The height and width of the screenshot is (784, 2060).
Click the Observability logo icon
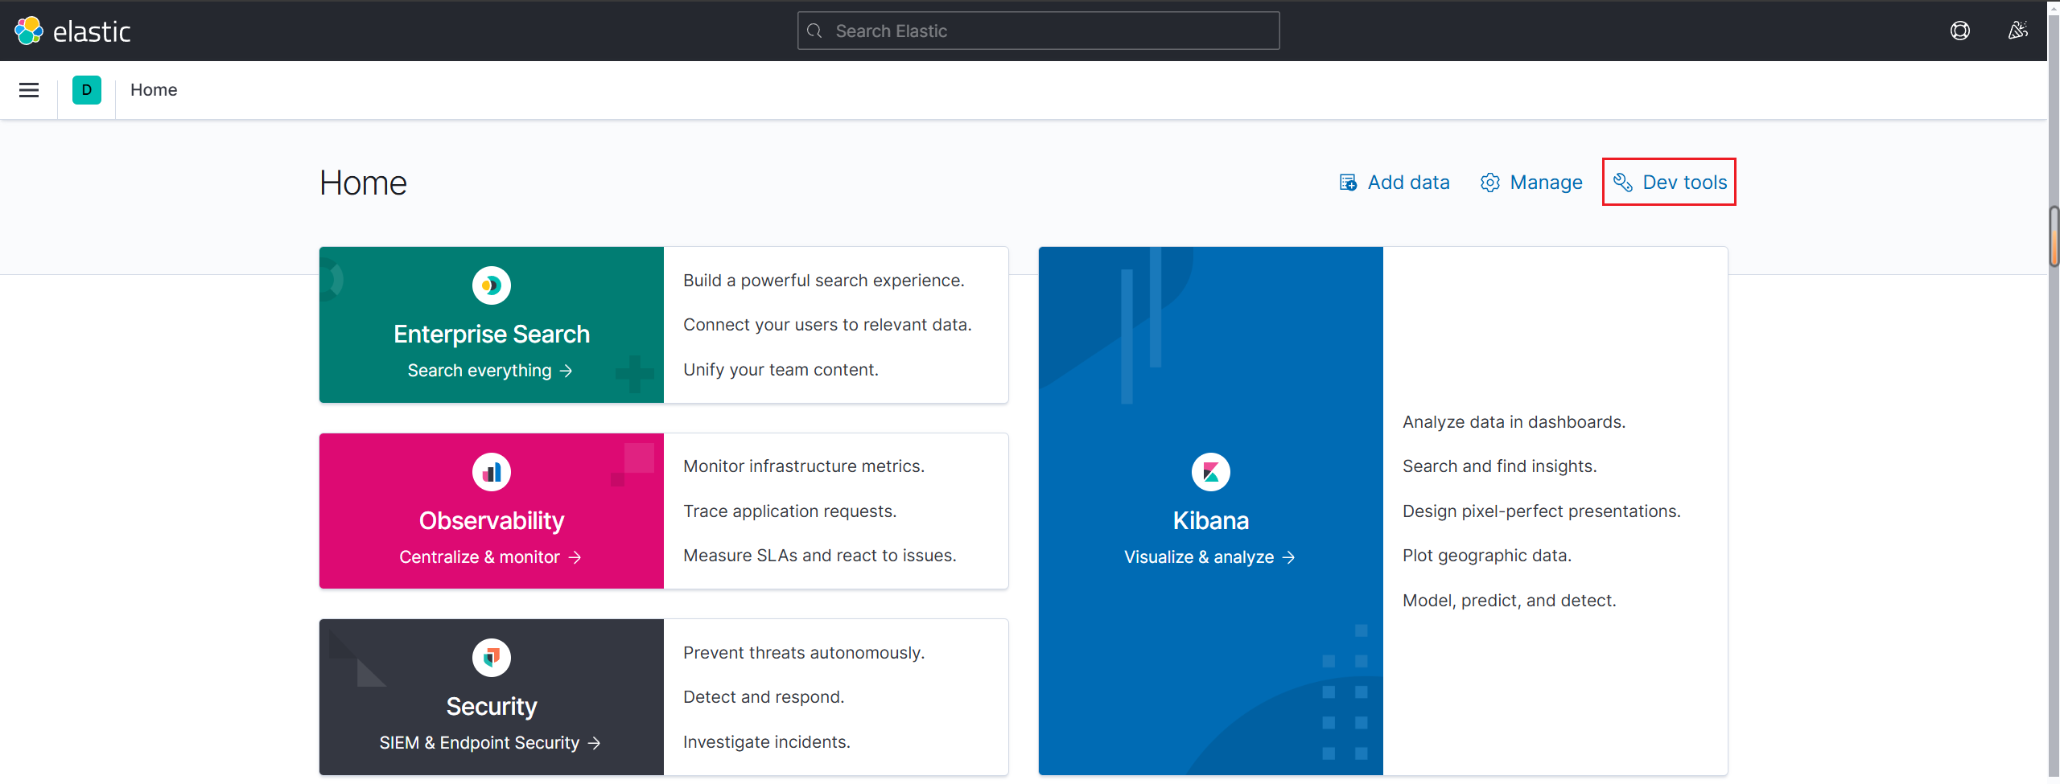[492, 472]
